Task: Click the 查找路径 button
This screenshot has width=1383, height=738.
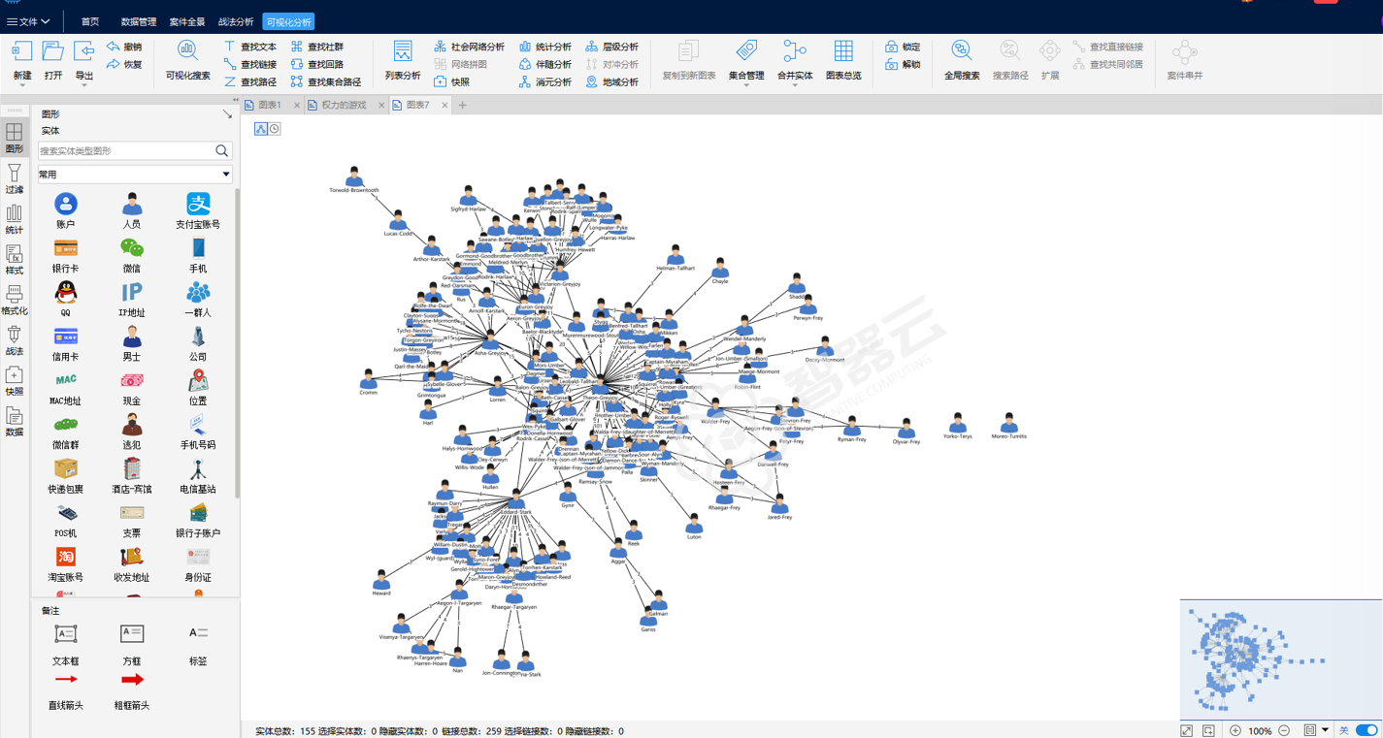Action: tap(250, 82)
